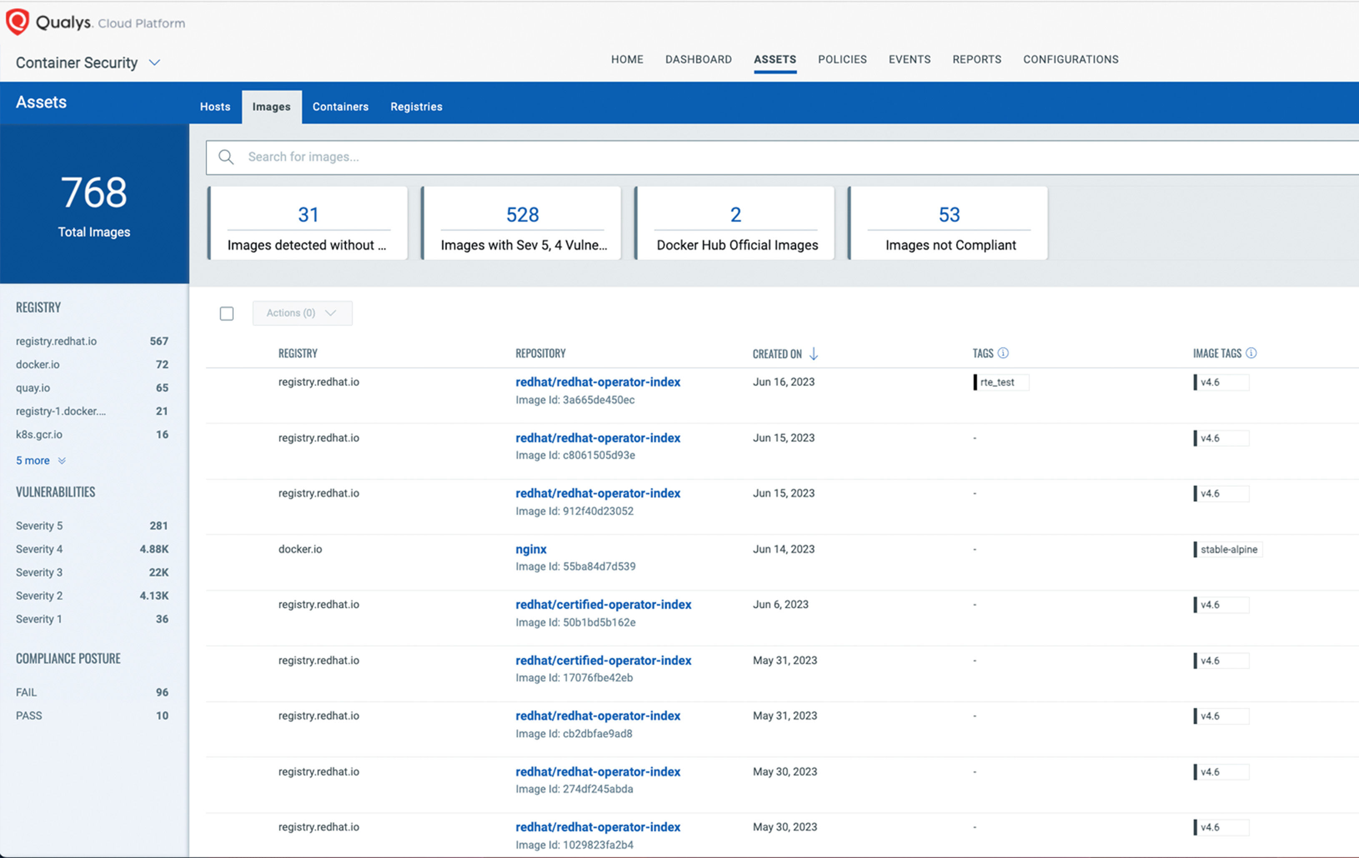Screen dimensions: 1359x858
Task: Toggle the select-all images checkbox
Action: [x=226, y=314]
